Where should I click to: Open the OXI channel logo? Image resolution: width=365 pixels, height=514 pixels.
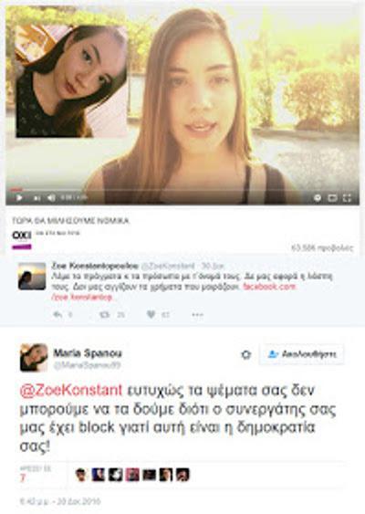click(22, 236)
